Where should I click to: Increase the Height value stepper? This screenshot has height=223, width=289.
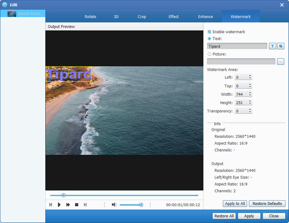click(x=250, y=101)
